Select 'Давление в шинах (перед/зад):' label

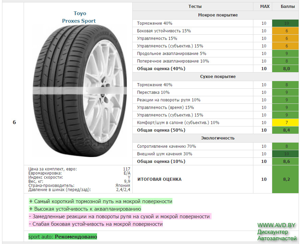[60, 190]
